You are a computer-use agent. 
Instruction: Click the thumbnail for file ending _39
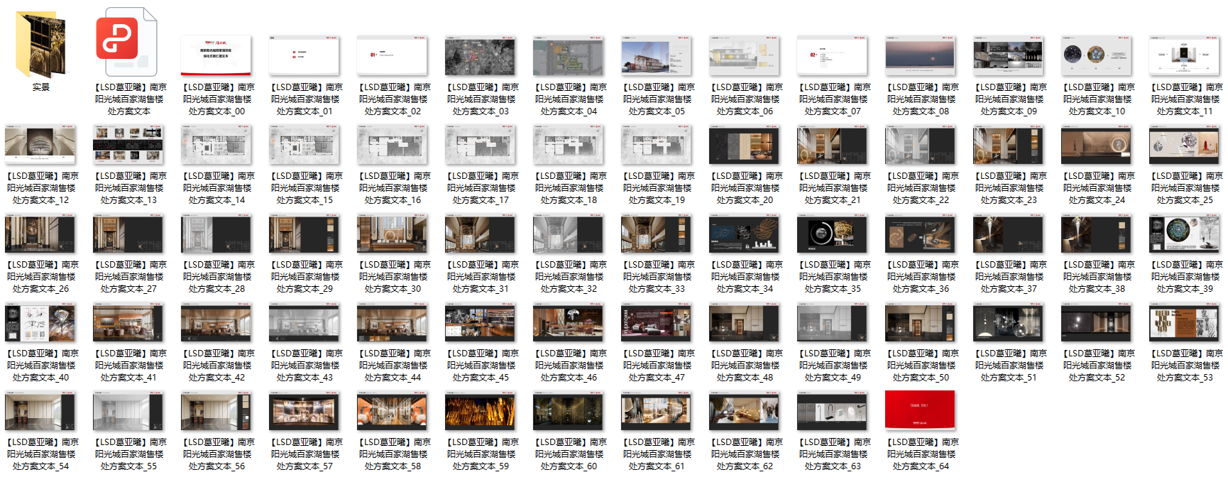click(1184, 234)
